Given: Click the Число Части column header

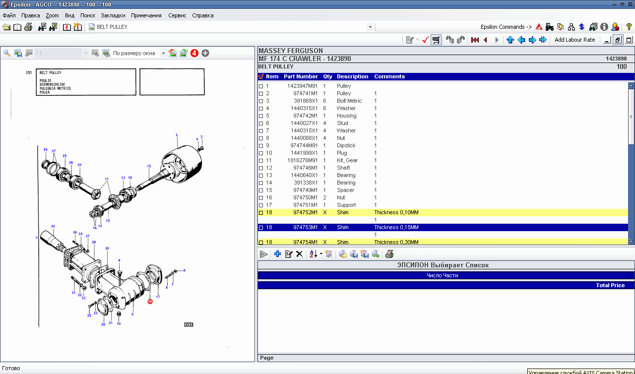Looking at the screenshot, I should pyautogui.click(x=442, y=275).
